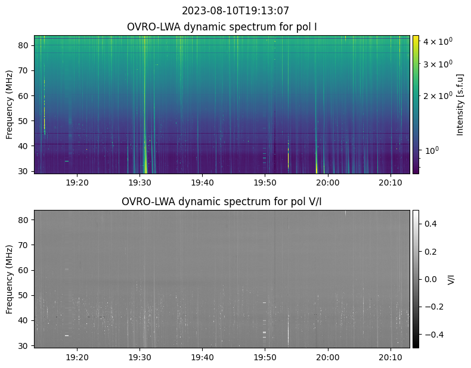Click the 0.4 tick on the V/I colorbar
The image size is (471, 368).
(x=430, y=224)
